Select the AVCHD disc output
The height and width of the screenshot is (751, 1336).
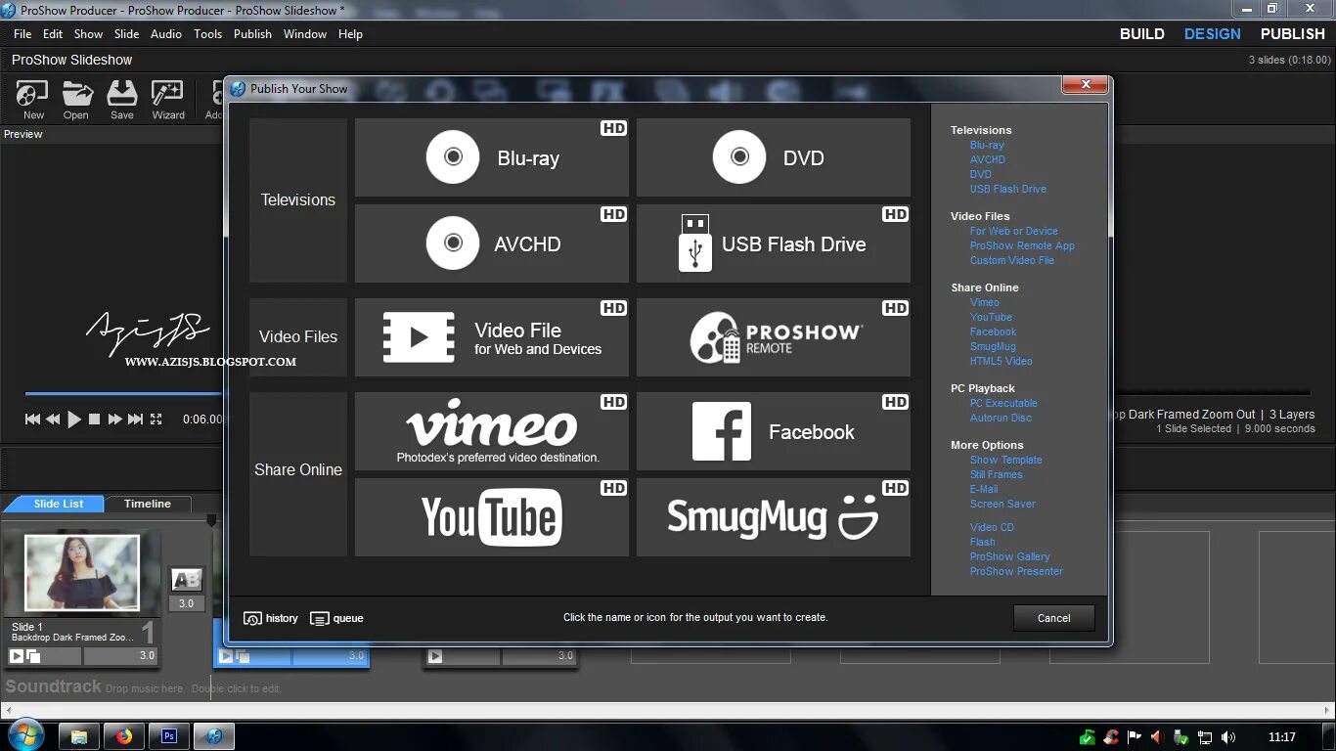click(x=491, y=243)
